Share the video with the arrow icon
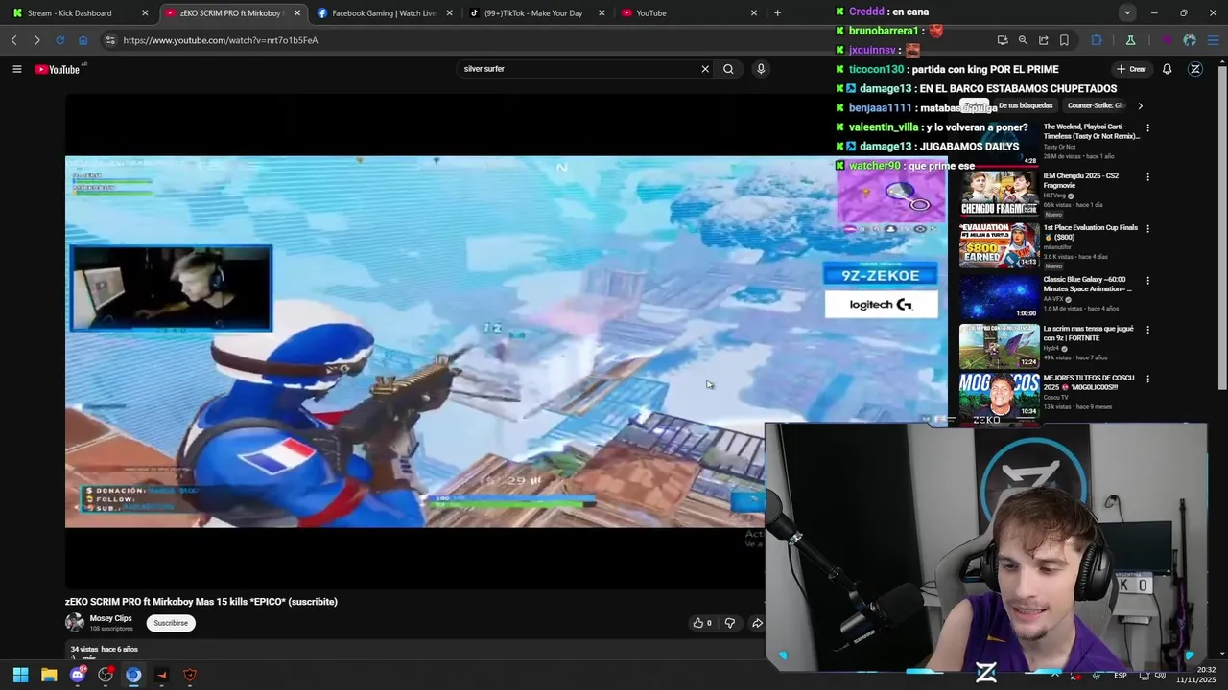This screenshot has height=690, width=1228. click(x=757, y=623)
